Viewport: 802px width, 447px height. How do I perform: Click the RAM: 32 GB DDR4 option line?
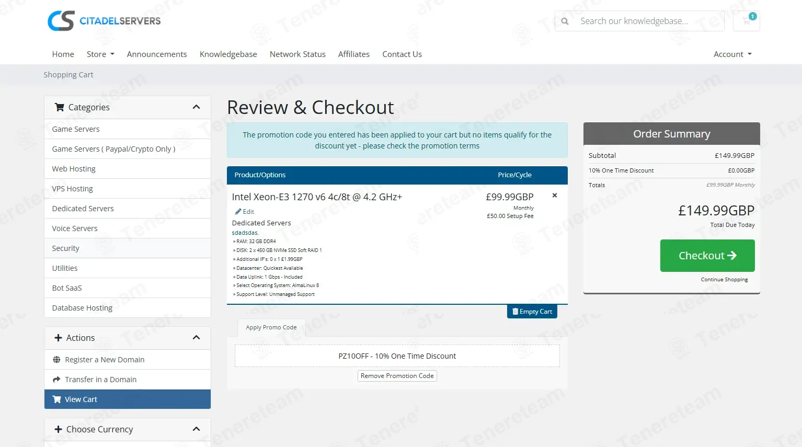pyautogui.click(x=255, y=242)
